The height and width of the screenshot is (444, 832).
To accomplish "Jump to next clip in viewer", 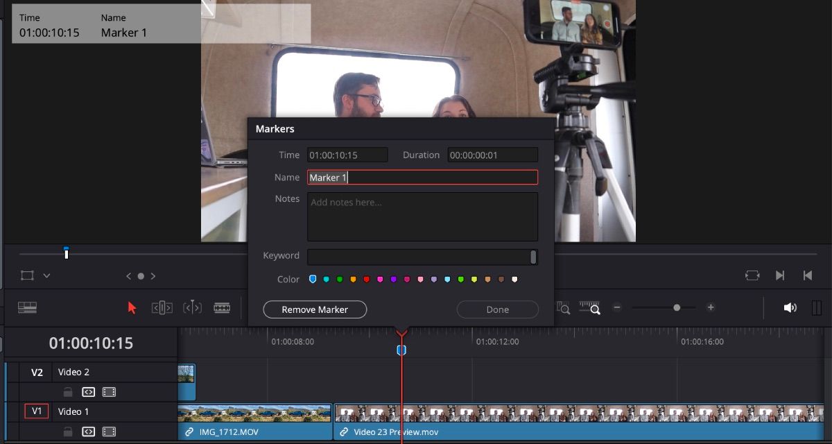I will [780, 275].
